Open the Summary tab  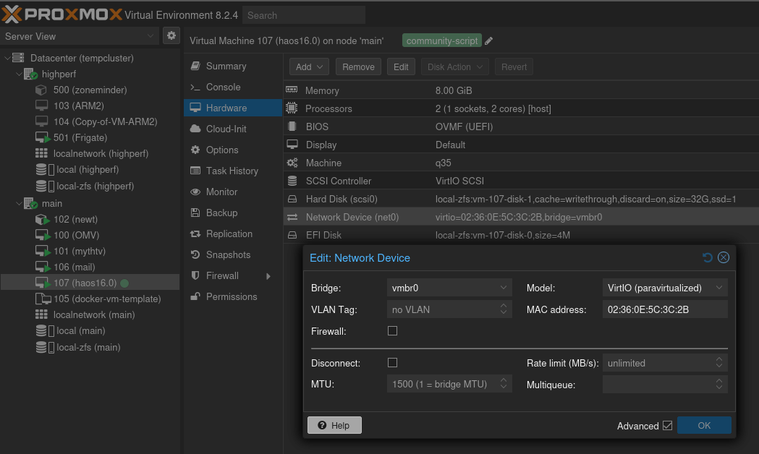point(233,67)
